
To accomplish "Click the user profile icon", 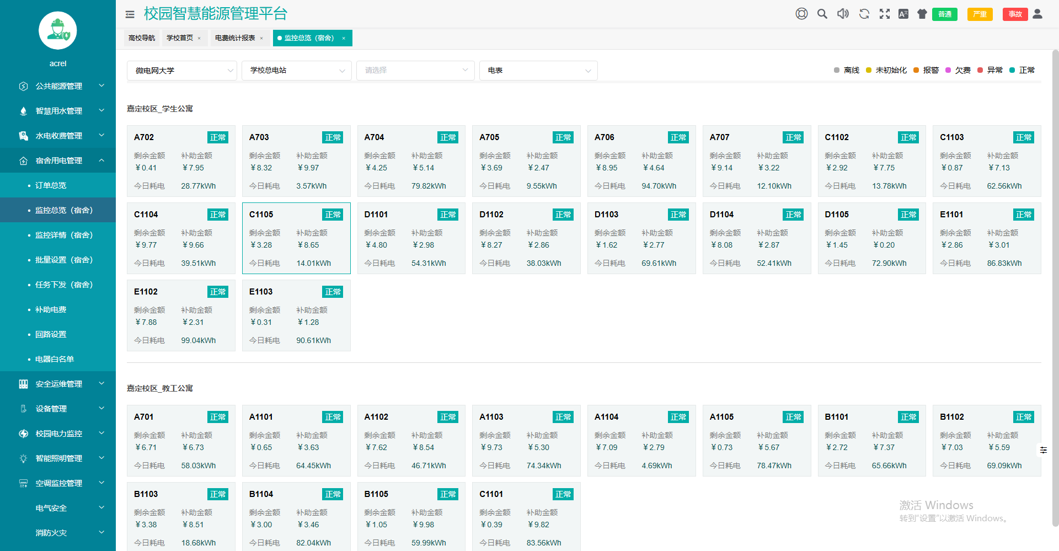I will point(1037,14).
